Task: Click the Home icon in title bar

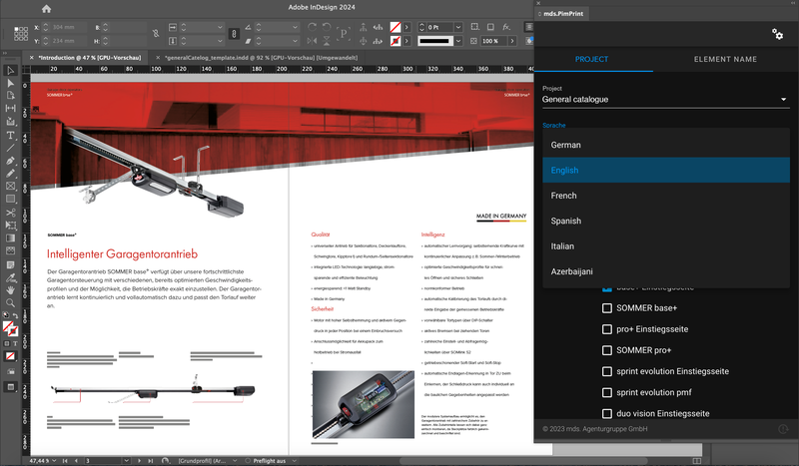Action: coord(45,9)
